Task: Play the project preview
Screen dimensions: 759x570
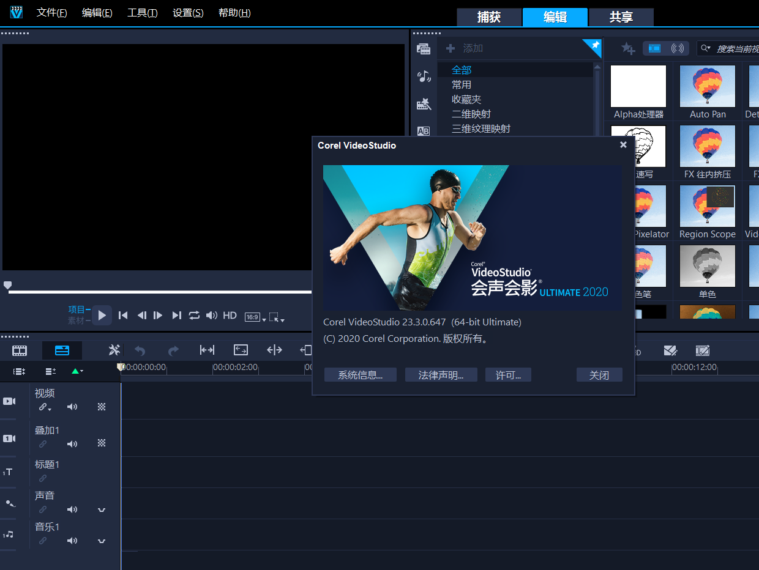Action: point(102,316)
